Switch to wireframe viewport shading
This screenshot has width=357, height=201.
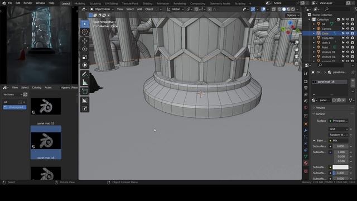(x=279, y=9)
